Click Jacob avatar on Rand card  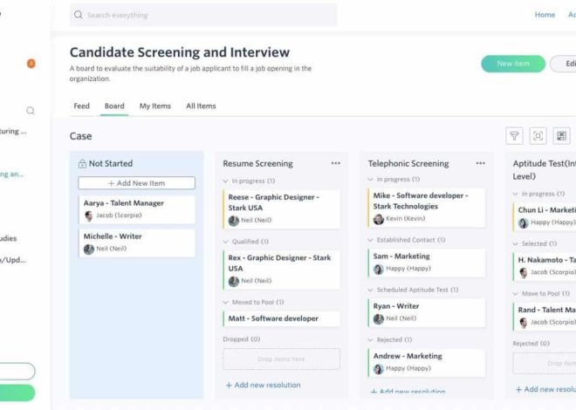tap(523, 323)
